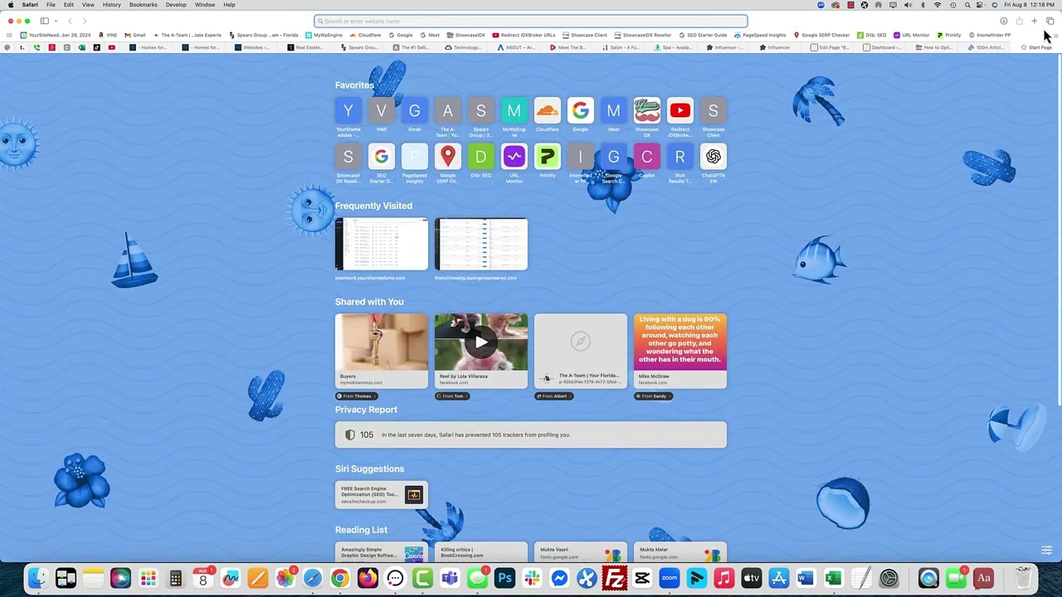Open the URL Monitor favorite tile

point(514,157)
